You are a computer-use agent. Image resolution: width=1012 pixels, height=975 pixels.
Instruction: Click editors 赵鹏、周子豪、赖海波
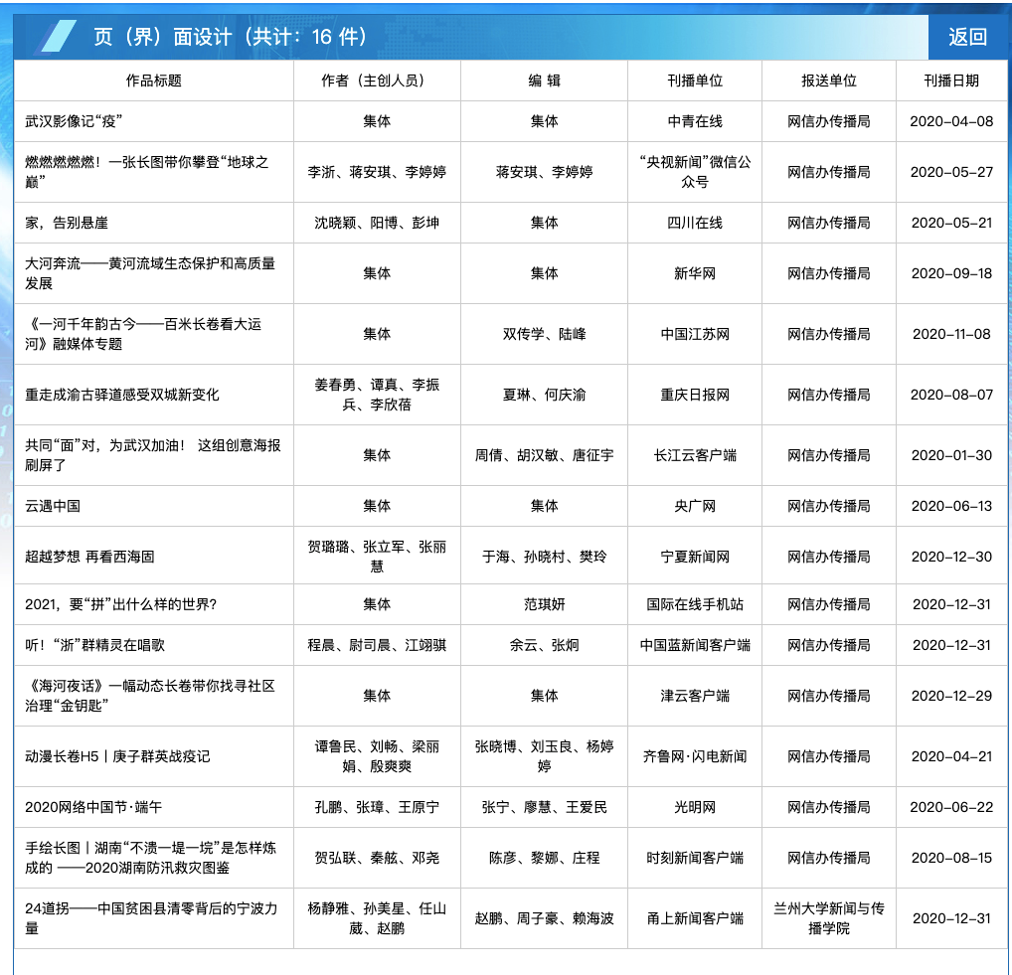pos(544,918)
